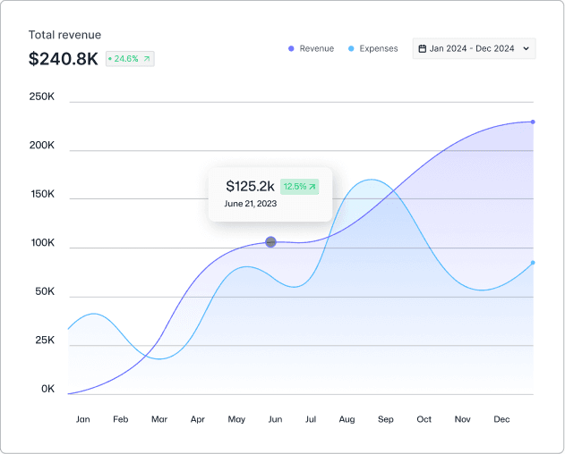The image size is (565, 454).
Task: Click the highlighted June data point marker
Action: (270, 242)
